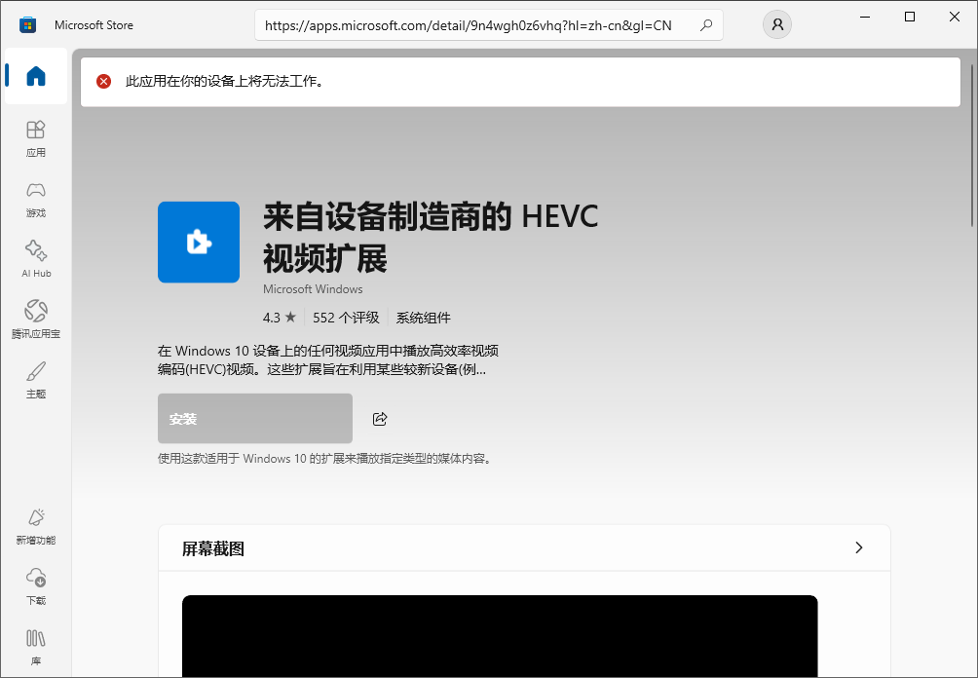Click the HEVC app icon artwork
The height and width of the screenshot is (678, 978).
click(199, 242)
